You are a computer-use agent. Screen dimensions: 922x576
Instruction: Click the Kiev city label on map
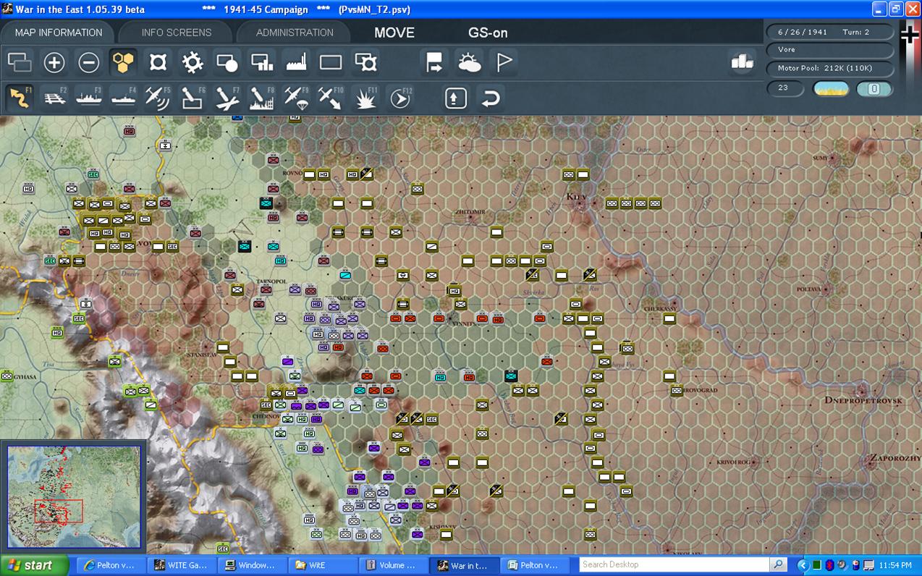pyautogui.click(x=575, y=197)
